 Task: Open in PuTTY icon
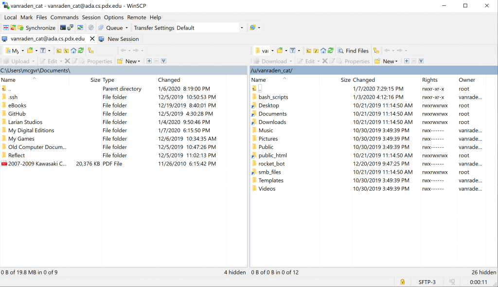pyautogui.click(x=70, y=28)
